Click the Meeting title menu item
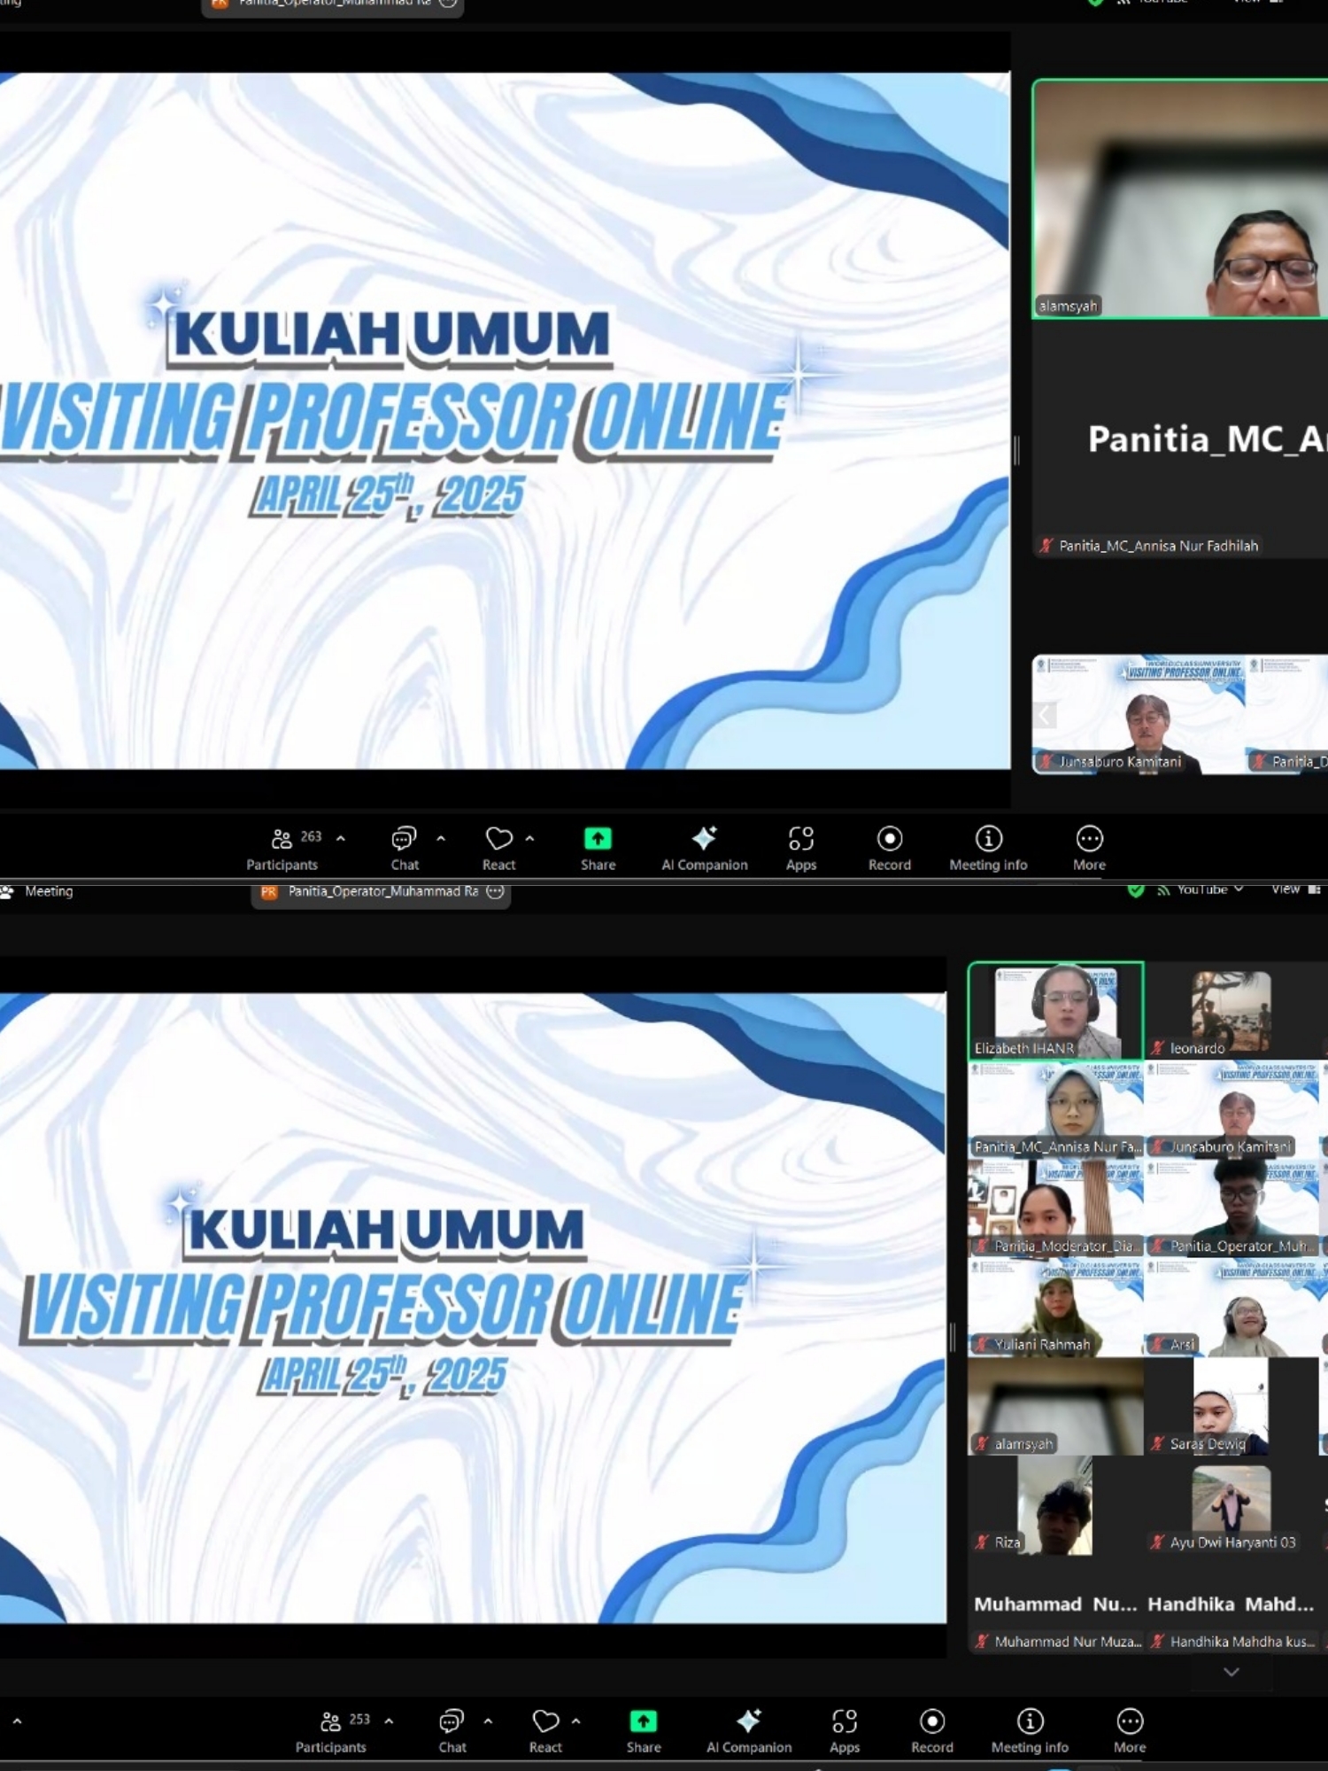The width and height of the screenshot is (1328, 1771). [x=48, y=891]
